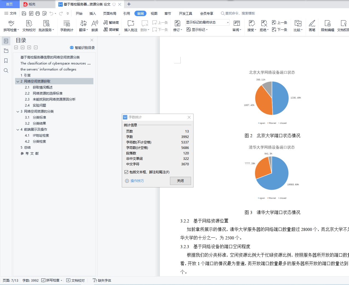Close the 字数统计 dialog with X
Viewport: 349px width, 285px height.
[x=189, y=117]
